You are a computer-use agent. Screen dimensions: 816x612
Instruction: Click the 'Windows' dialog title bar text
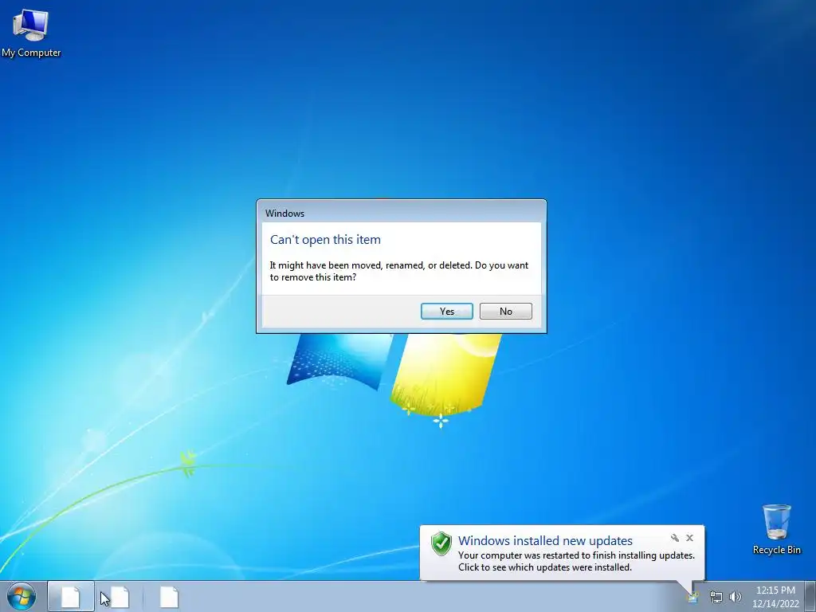284,214
